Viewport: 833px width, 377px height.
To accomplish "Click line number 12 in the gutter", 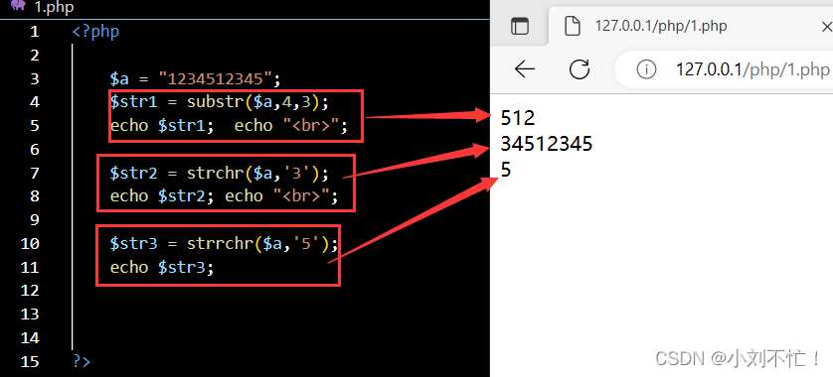I will (x=30, y=291).
